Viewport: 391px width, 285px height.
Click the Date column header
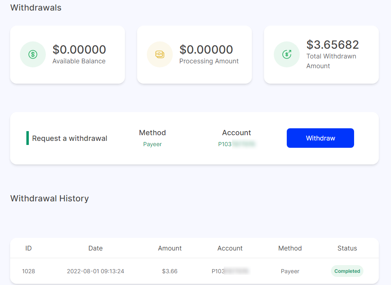[95, 248]
